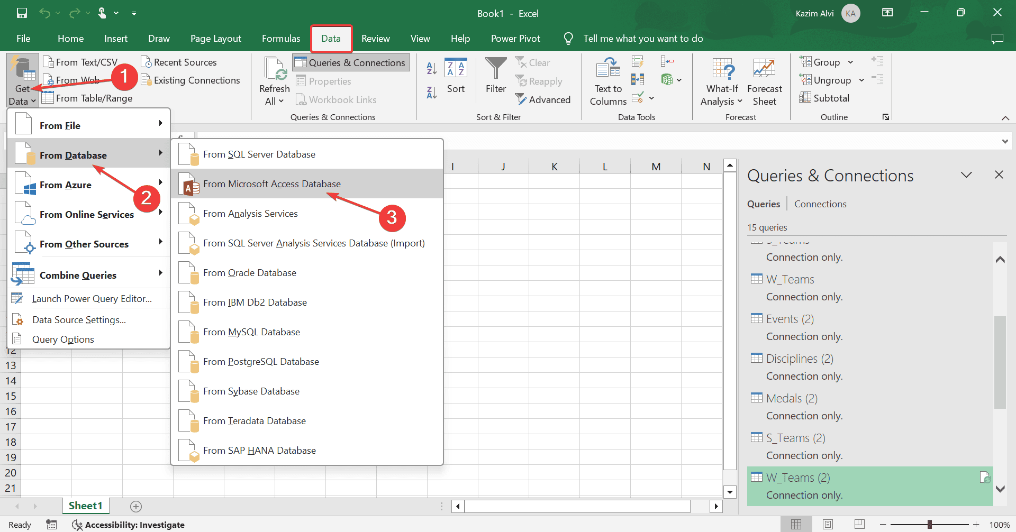
Task: Open Query Options
Action: click(89, 340)
